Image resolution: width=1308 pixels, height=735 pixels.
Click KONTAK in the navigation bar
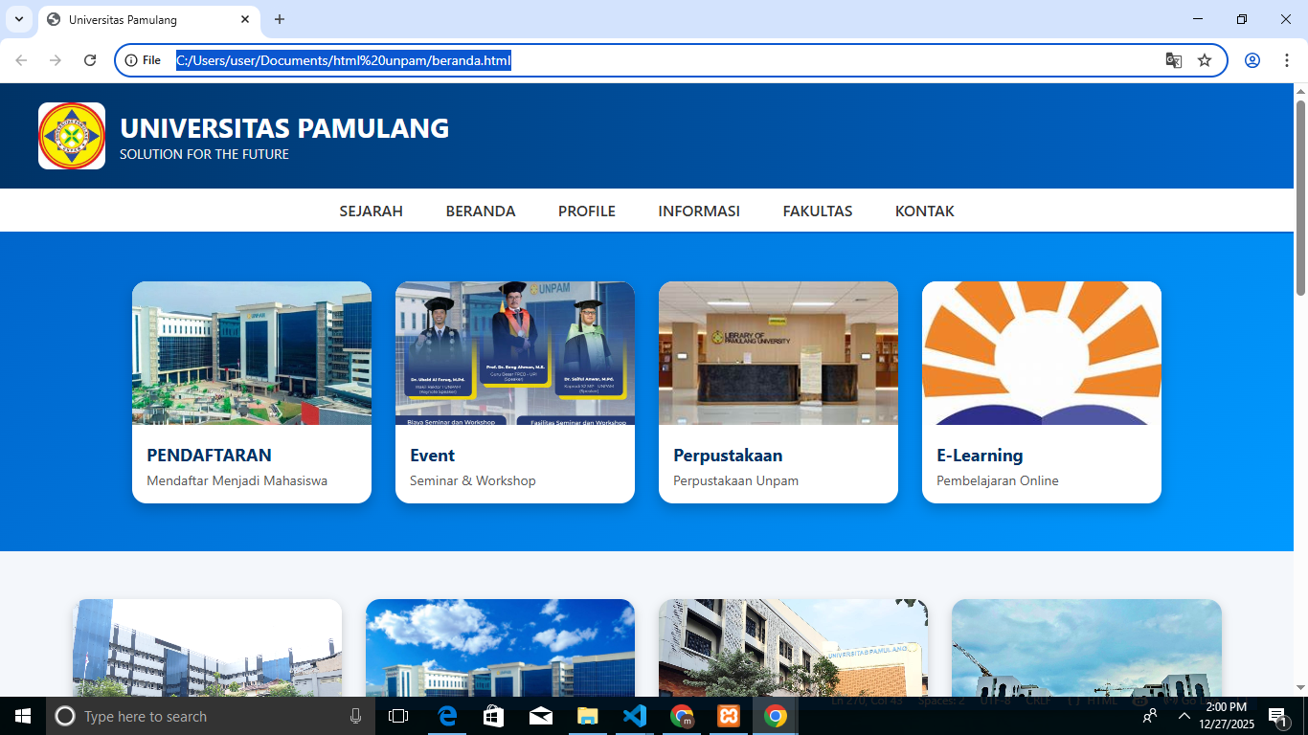(925, 212)
